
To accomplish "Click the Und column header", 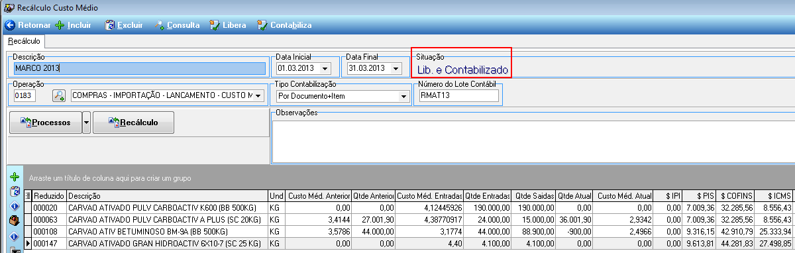I will point(276,196).
